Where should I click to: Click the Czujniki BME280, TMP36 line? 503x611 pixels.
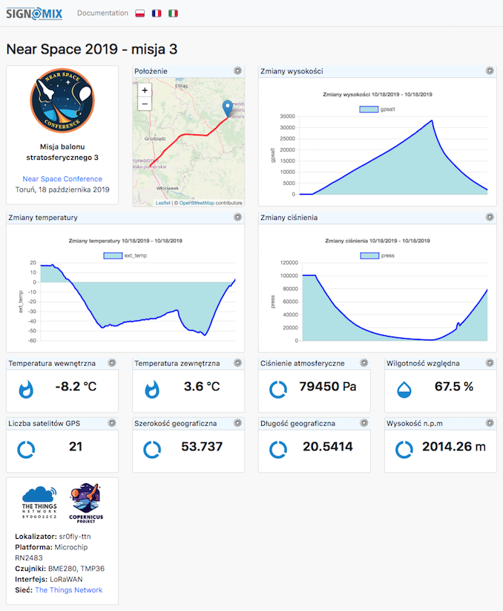[x=59, y=569]
